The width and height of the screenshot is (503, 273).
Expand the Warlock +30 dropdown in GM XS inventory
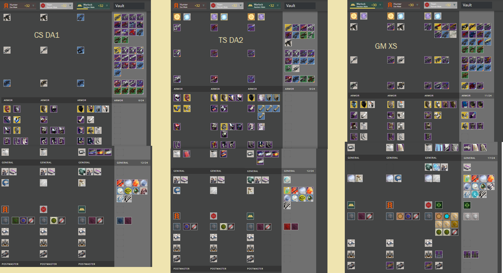point(380,5)
